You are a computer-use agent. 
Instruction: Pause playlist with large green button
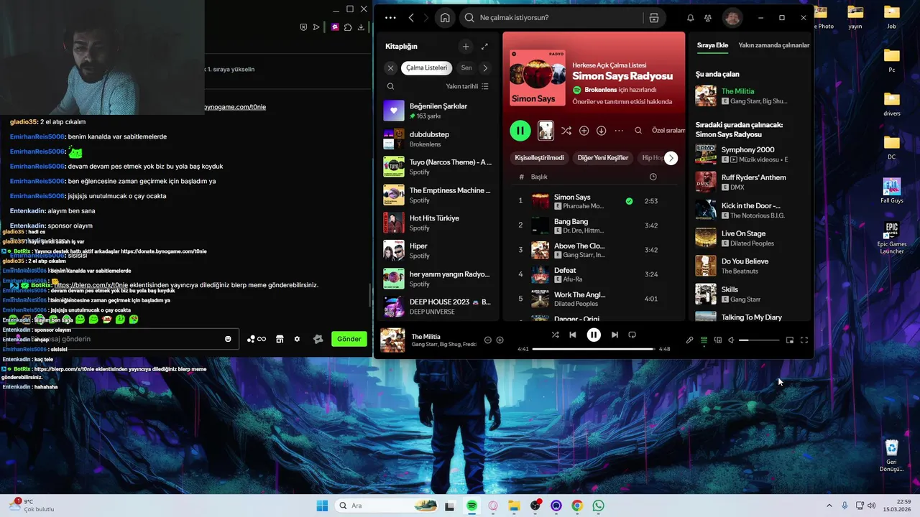tap(520, 131)
